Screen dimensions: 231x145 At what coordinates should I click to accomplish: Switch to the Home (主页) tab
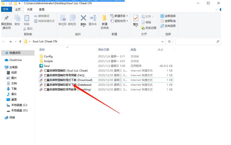point(18,9)
